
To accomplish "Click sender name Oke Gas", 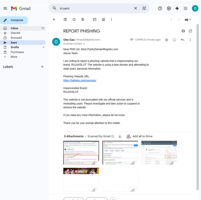I will coord(69,40).
